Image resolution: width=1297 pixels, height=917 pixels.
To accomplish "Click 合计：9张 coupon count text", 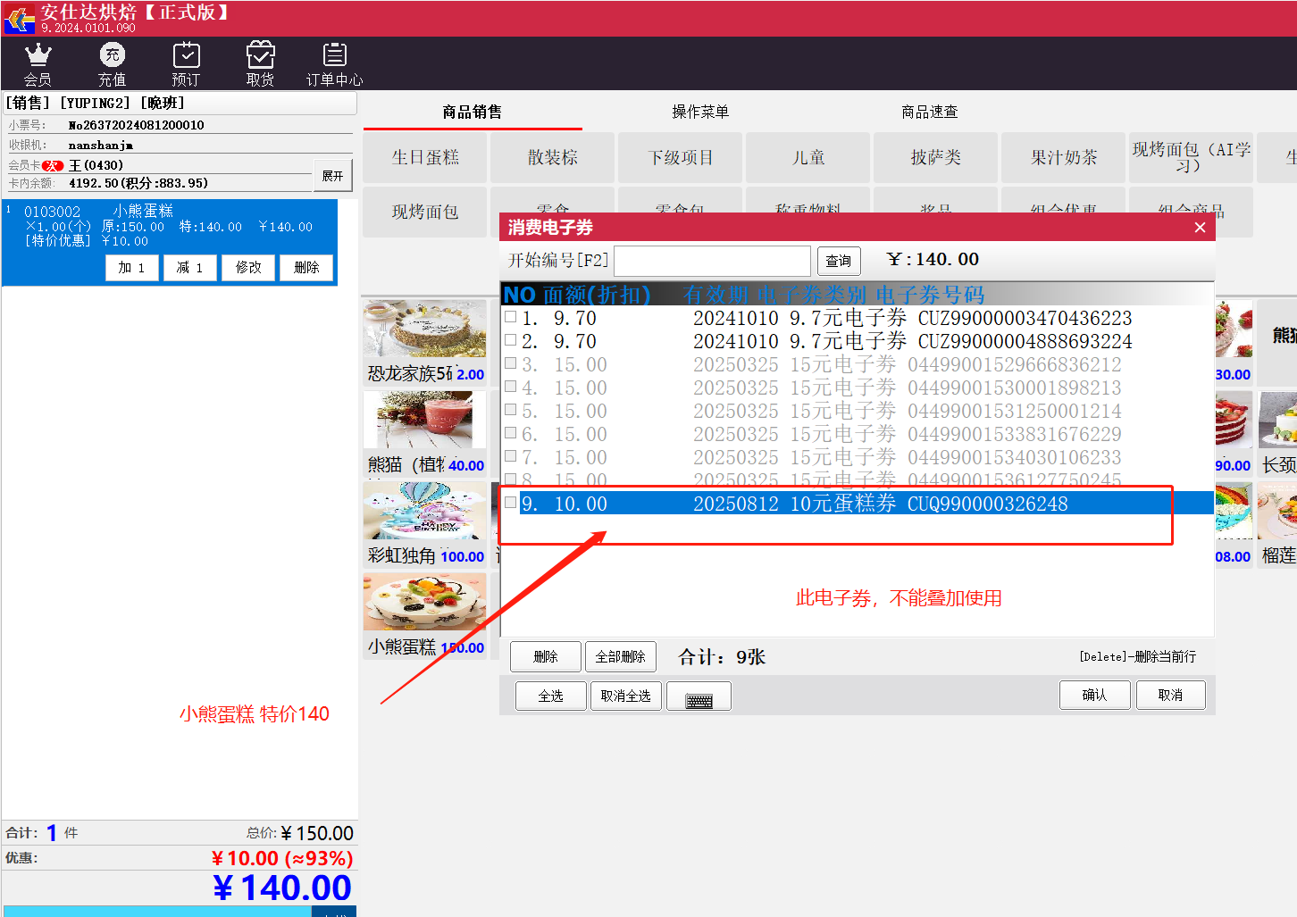I will click(x=722, y=657).
